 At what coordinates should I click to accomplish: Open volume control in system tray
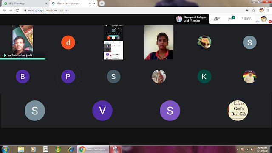click(252, 150)
